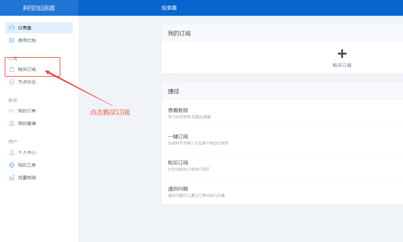Click the 阿里加速器 logo title
This screenshot has width=403, height=242.
click(39, 8)
